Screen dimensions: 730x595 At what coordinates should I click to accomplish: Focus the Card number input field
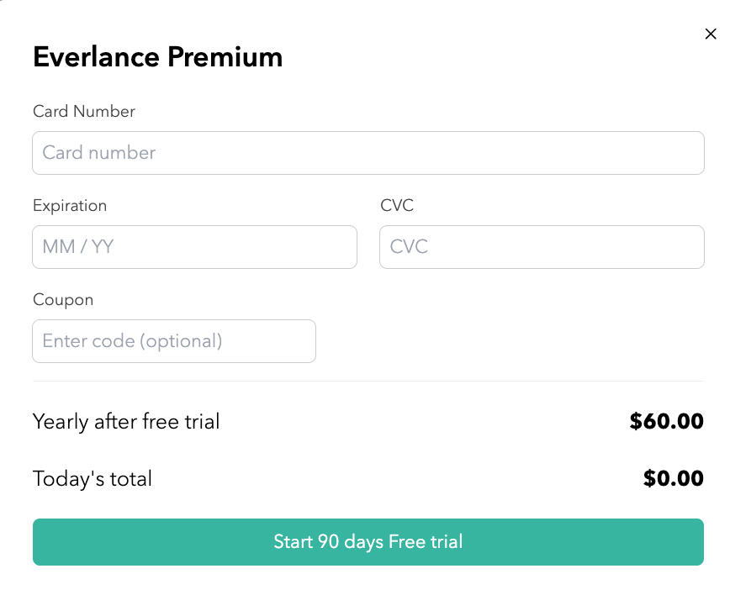(x=368, y=153)
